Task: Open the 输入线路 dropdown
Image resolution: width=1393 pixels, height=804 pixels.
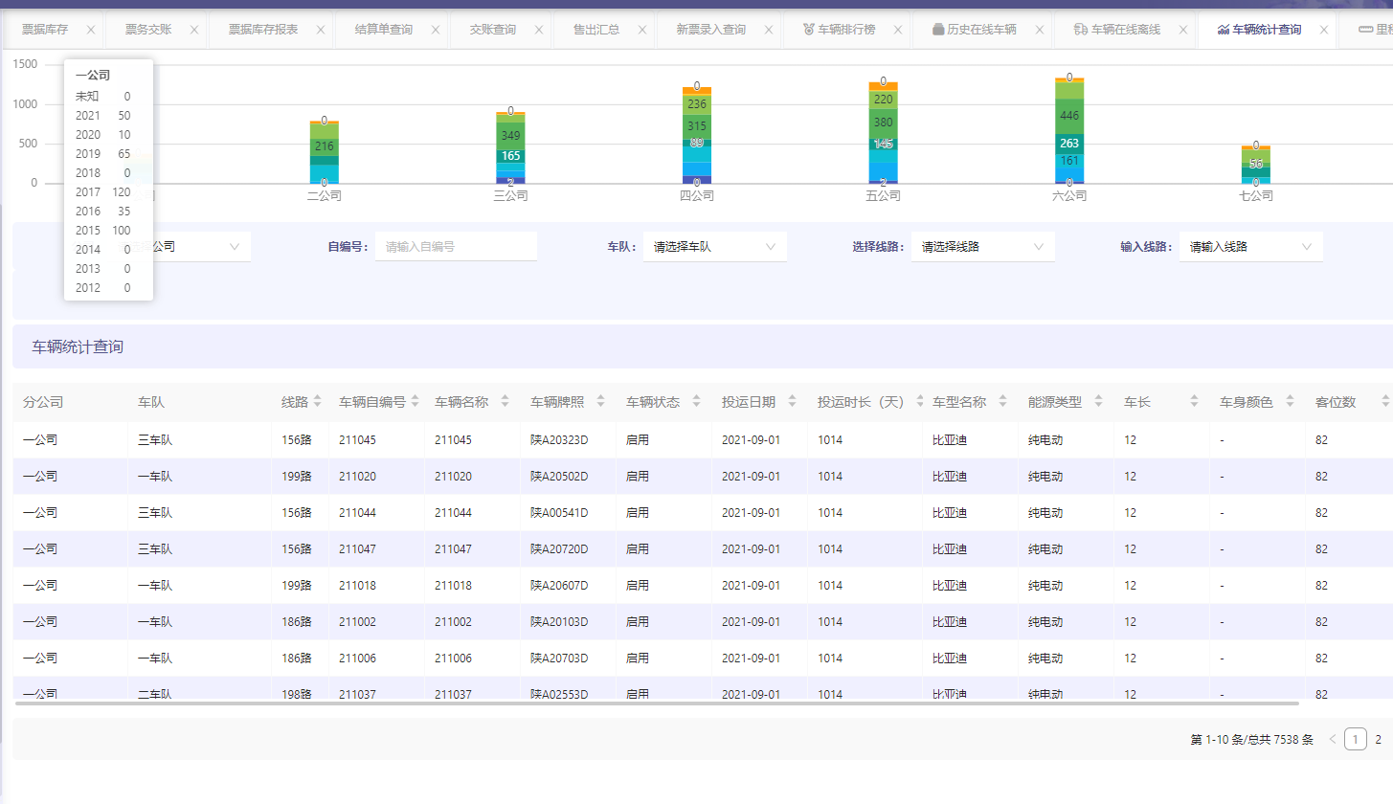Action: tap(1251, 246)
